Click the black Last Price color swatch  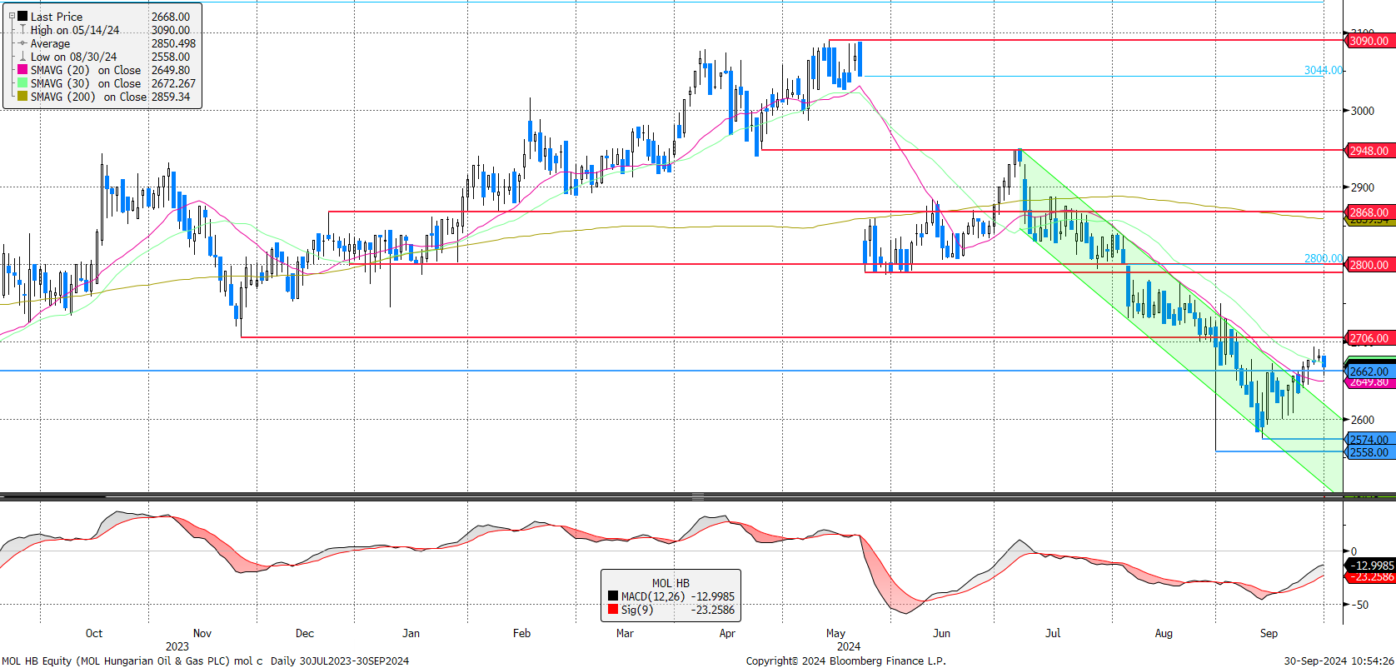22,16
